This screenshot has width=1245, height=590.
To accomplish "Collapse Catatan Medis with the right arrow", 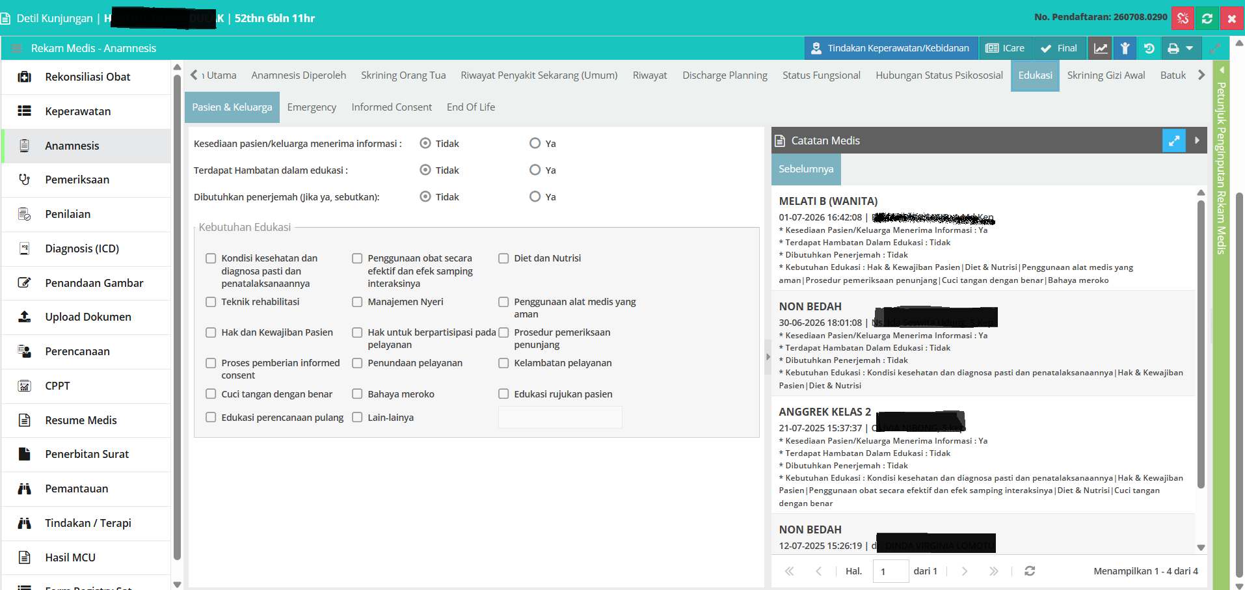I will (x=1197, y=141).
